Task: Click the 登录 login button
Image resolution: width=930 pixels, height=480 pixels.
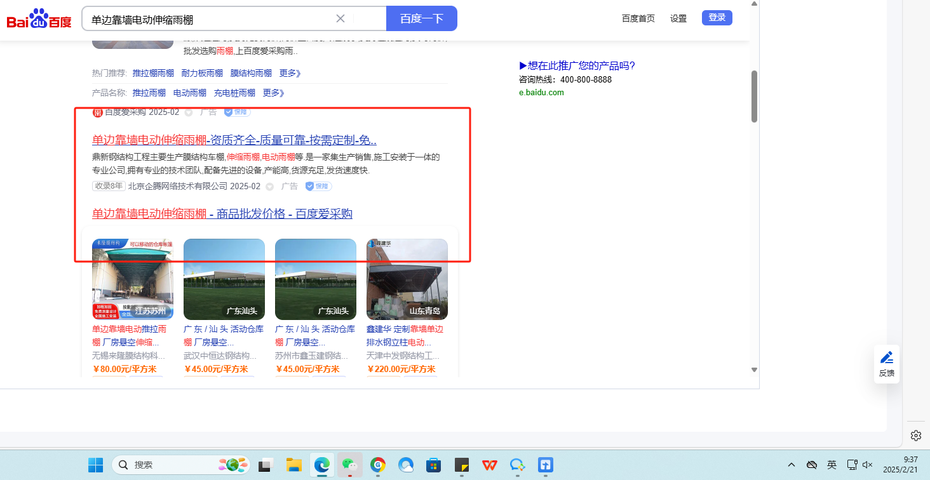Action: click(717, 18)
